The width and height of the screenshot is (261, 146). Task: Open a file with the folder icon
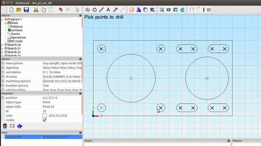click(x=19, y=10)
